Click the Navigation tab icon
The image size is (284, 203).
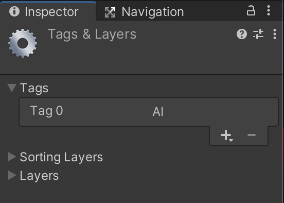[110, 12]
